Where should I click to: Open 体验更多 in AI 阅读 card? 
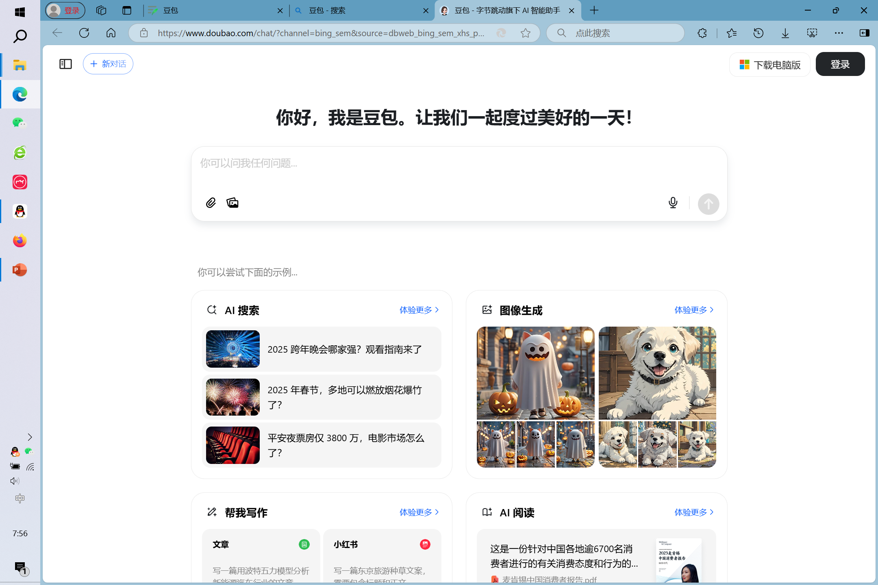(x=694, y=512)
